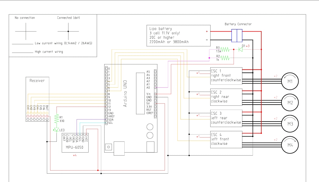Click the R1 330 resistor symbol
This screenshot has height=182, width=319.
point(56,119)
